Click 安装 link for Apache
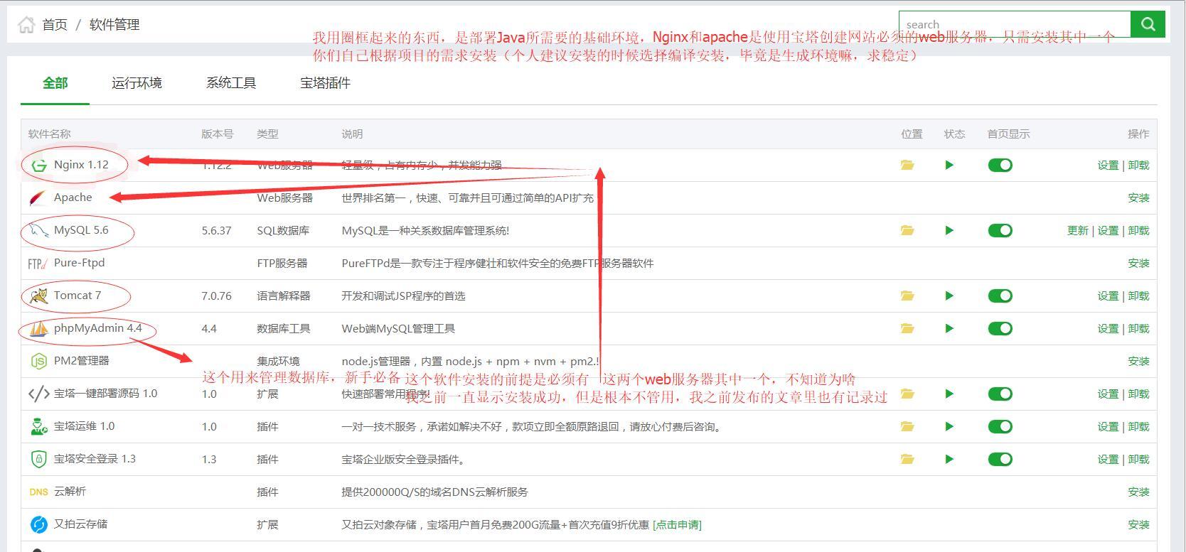The height and width of the screenshot is (552, 1186). coord(1138,197)
